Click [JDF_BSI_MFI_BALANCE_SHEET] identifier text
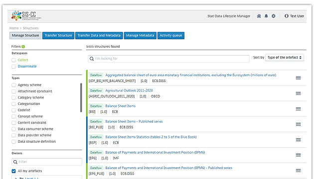Screen dimensions: 314x179 [x=112, y=81]
